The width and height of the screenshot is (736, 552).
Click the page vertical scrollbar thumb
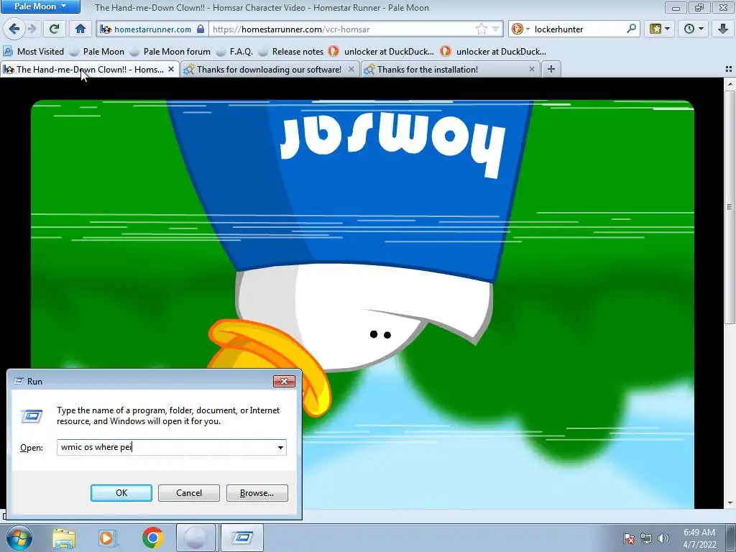pyautogui.click(x=730, y=206)
